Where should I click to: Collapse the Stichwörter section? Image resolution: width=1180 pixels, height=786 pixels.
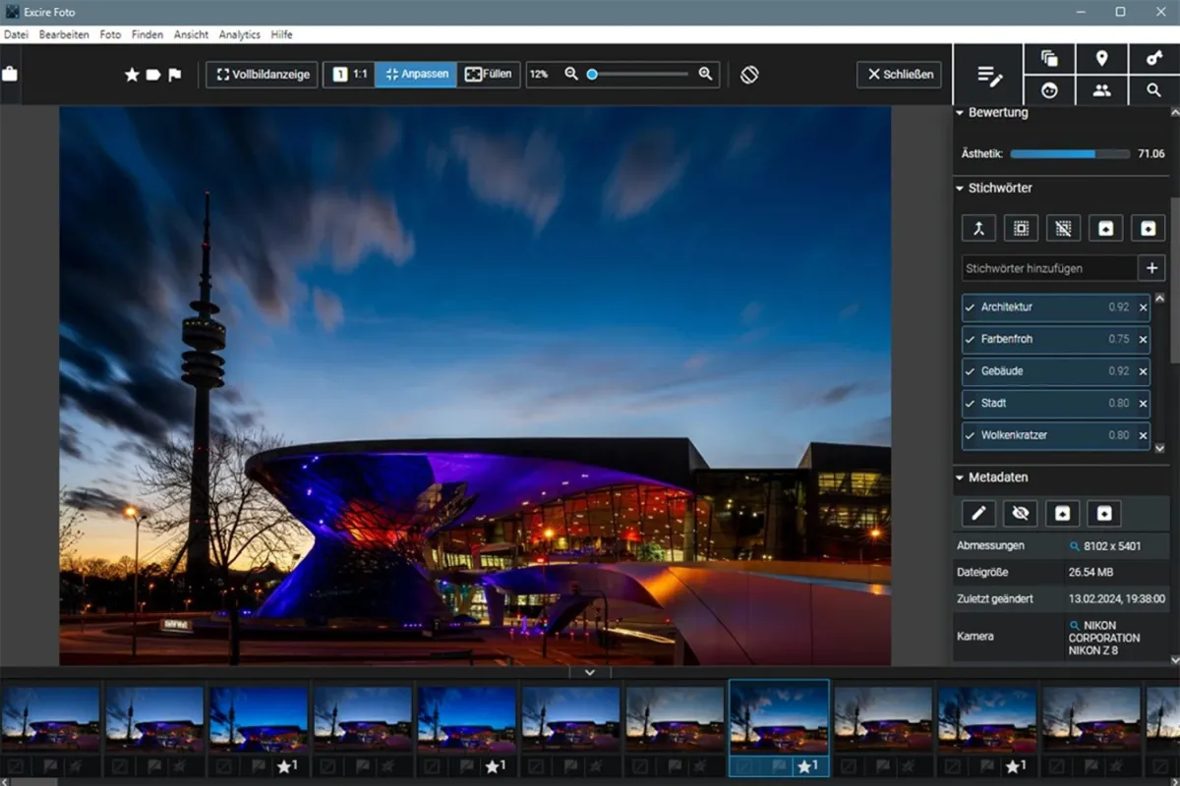coord(960,188)
